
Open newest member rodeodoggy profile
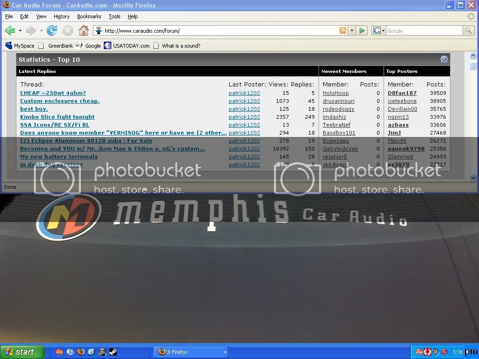339,109
